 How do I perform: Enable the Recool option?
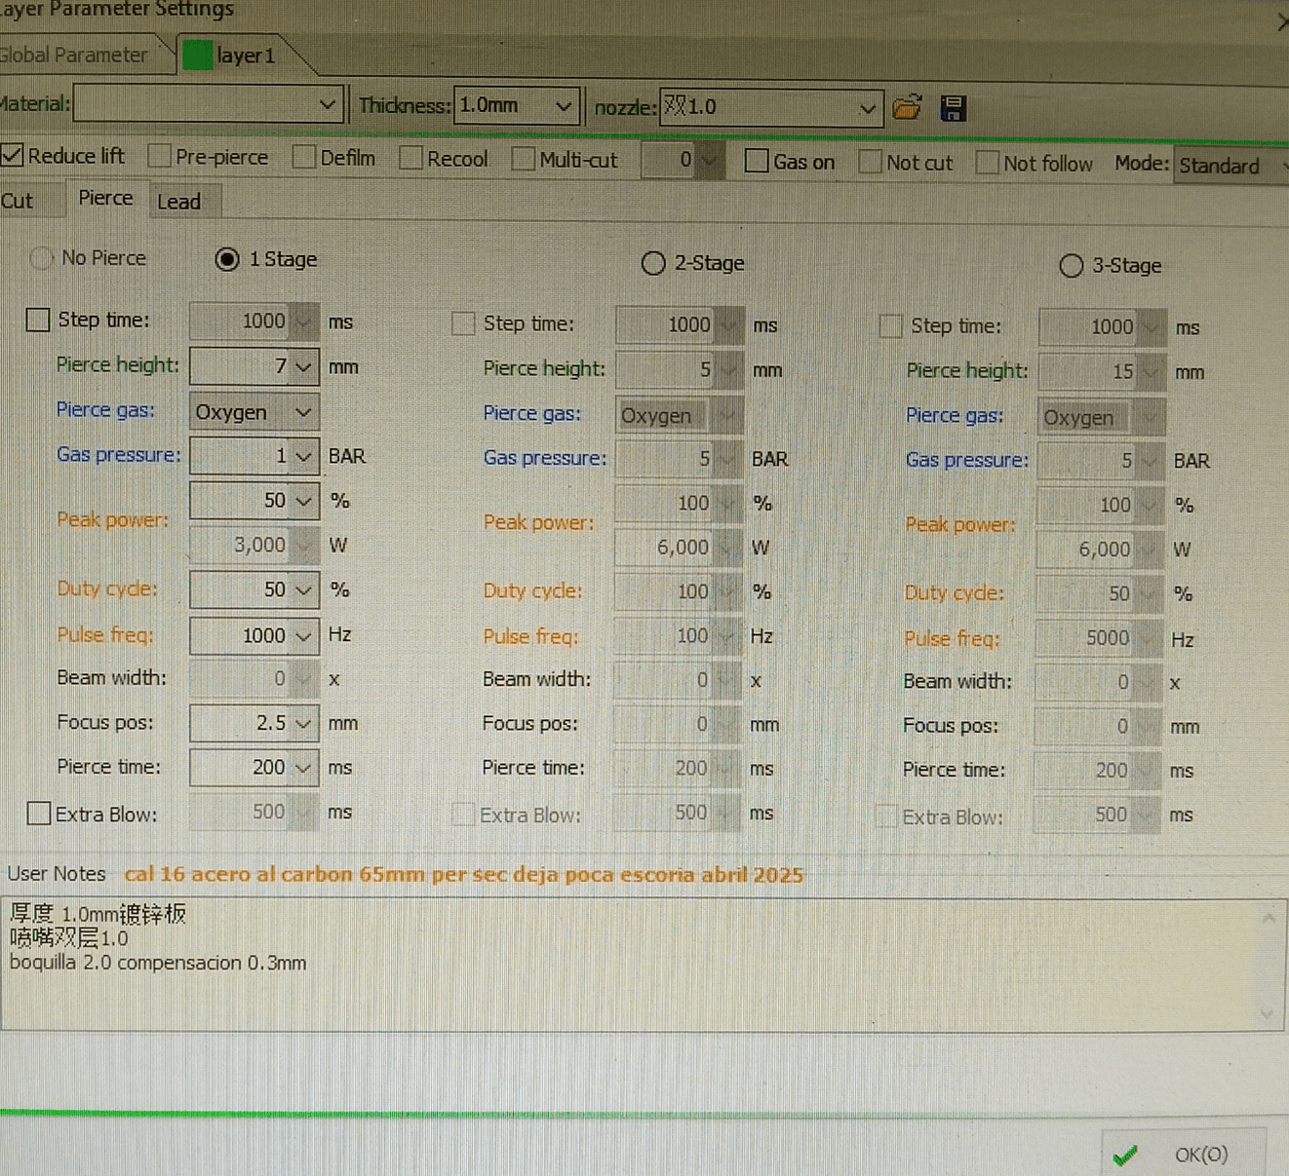(410, 158)
